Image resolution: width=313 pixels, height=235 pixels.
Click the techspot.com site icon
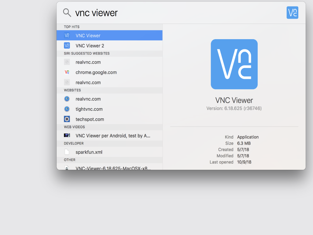pyautogui.click(x=67, y=119)
